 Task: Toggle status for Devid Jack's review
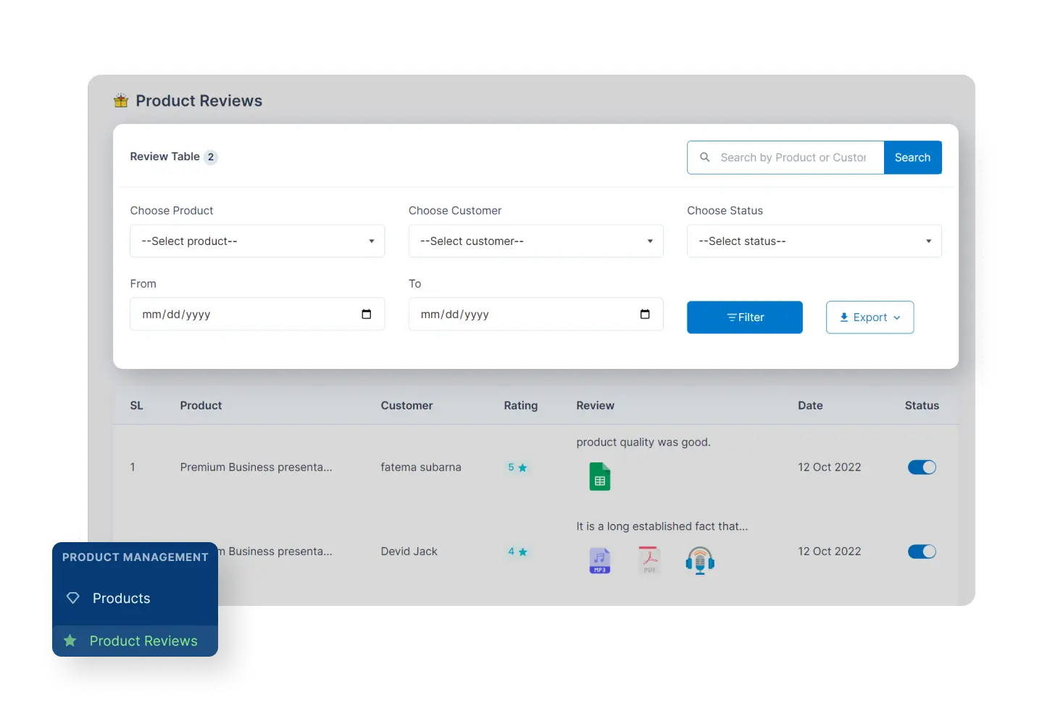click(922, 551)
